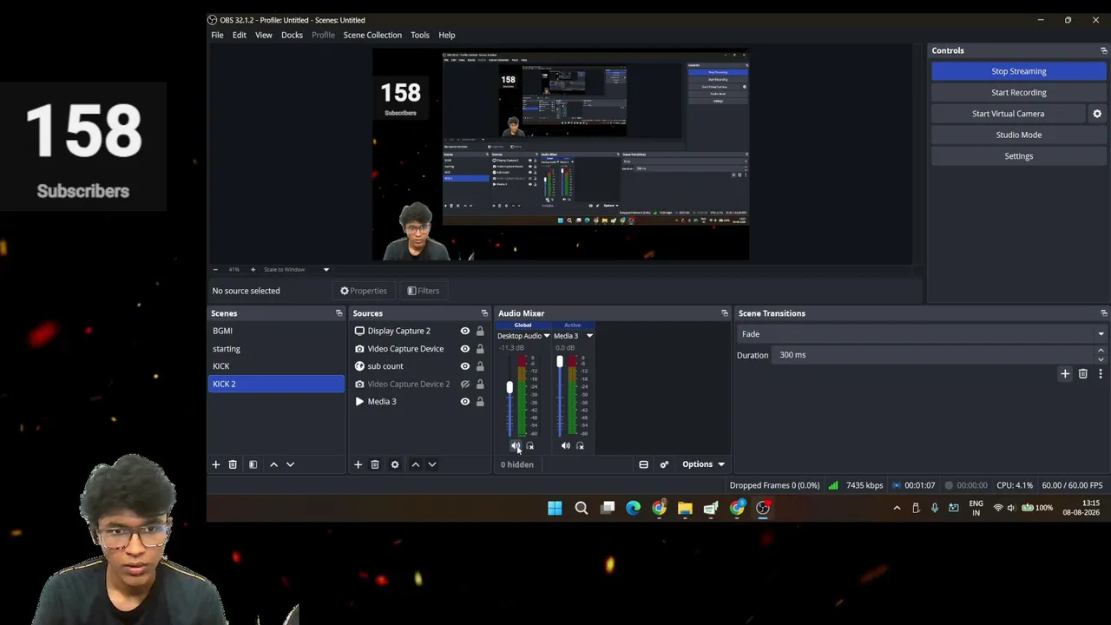The width and height of the screenshot is (1111, 625).
Task: Move the selected source down
Action: tap(431, 464)
